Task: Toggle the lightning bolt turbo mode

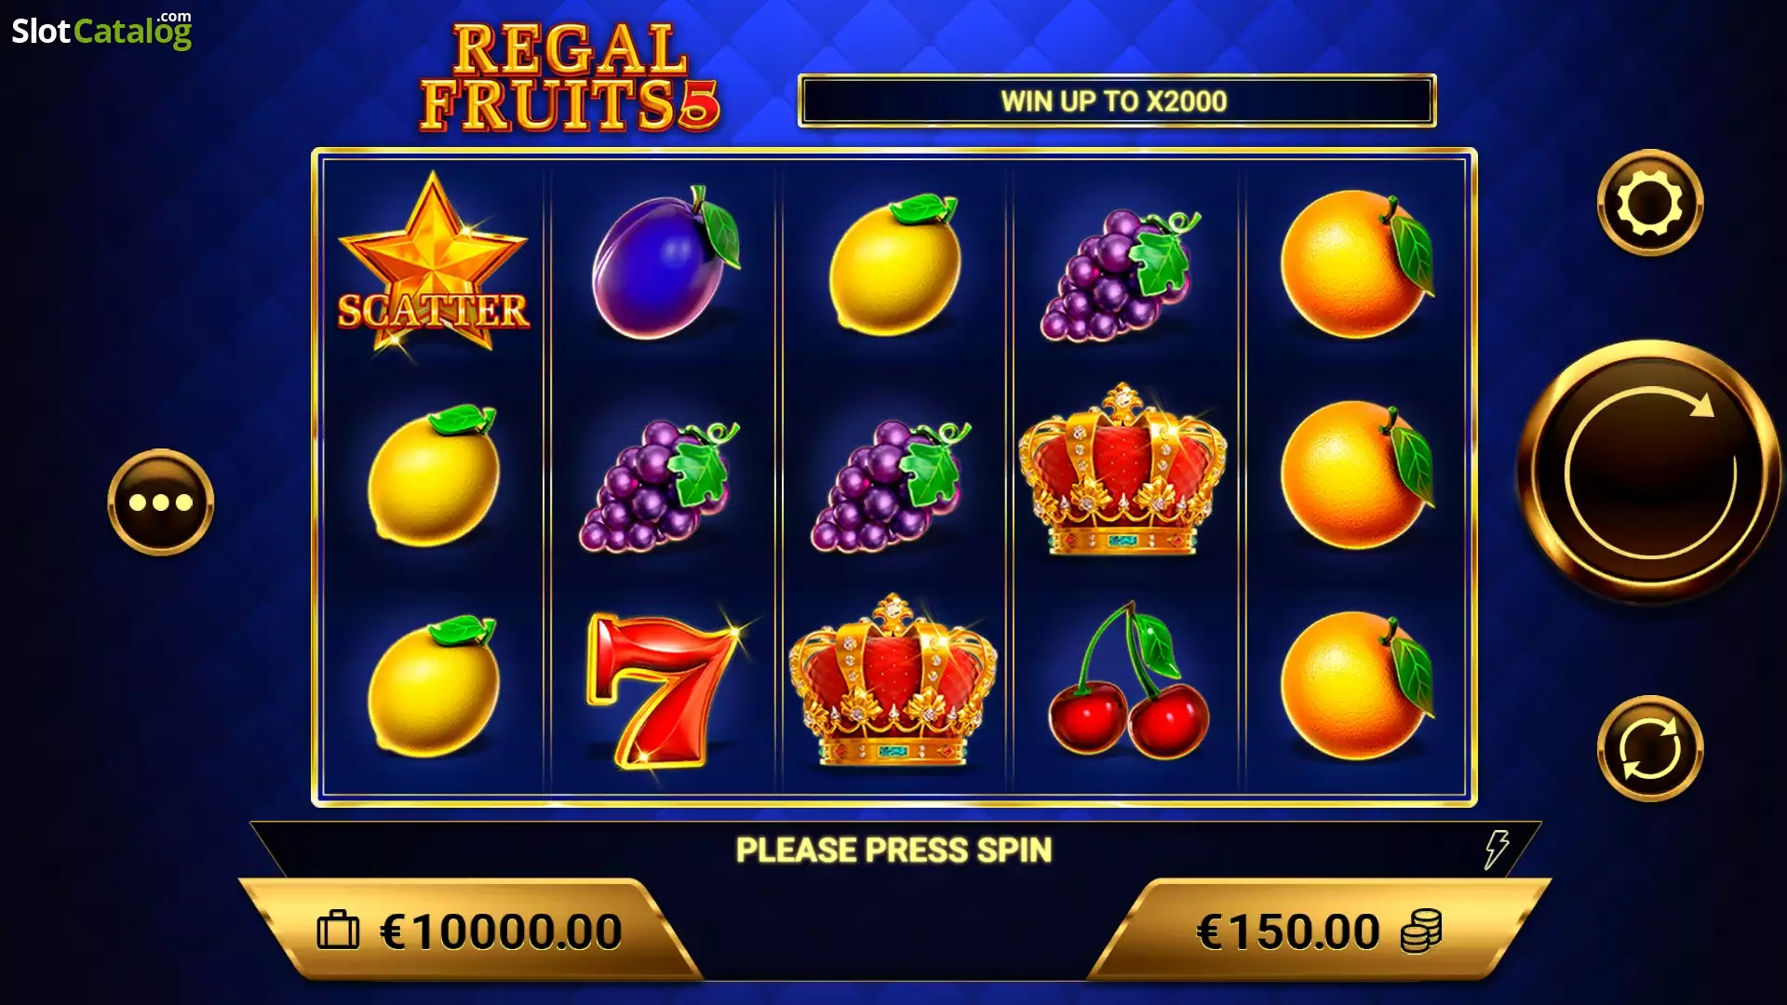Action: (x=1496, y=849)
